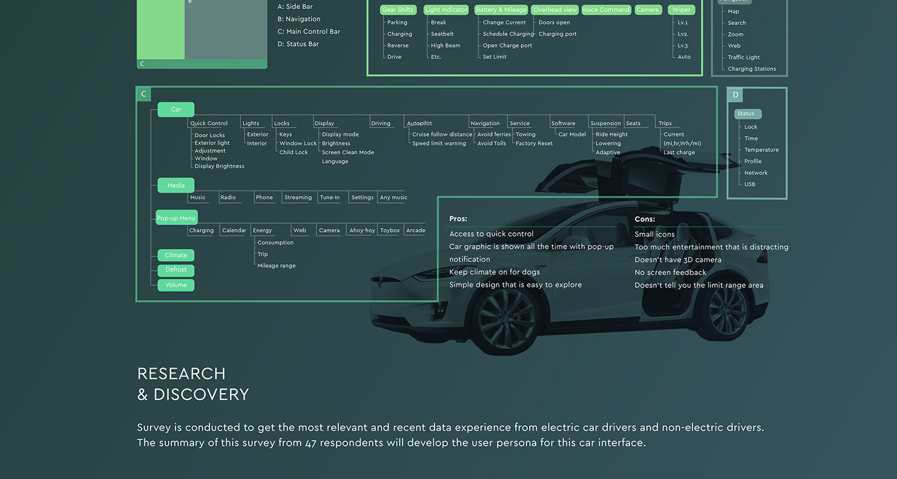Click "Consumption" under Energy
Image resolution: width=897 pixels, height=479 pixels.
276,242
